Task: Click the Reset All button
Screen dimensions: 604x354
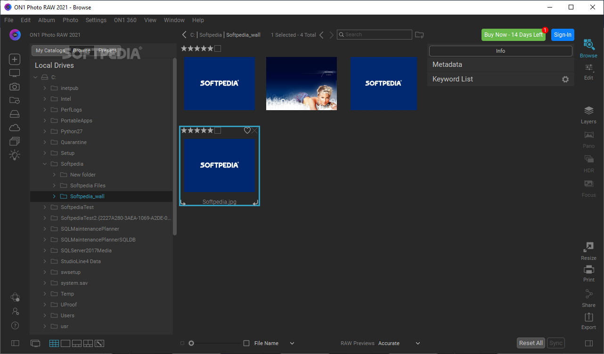Action: (x=531, y=343)
